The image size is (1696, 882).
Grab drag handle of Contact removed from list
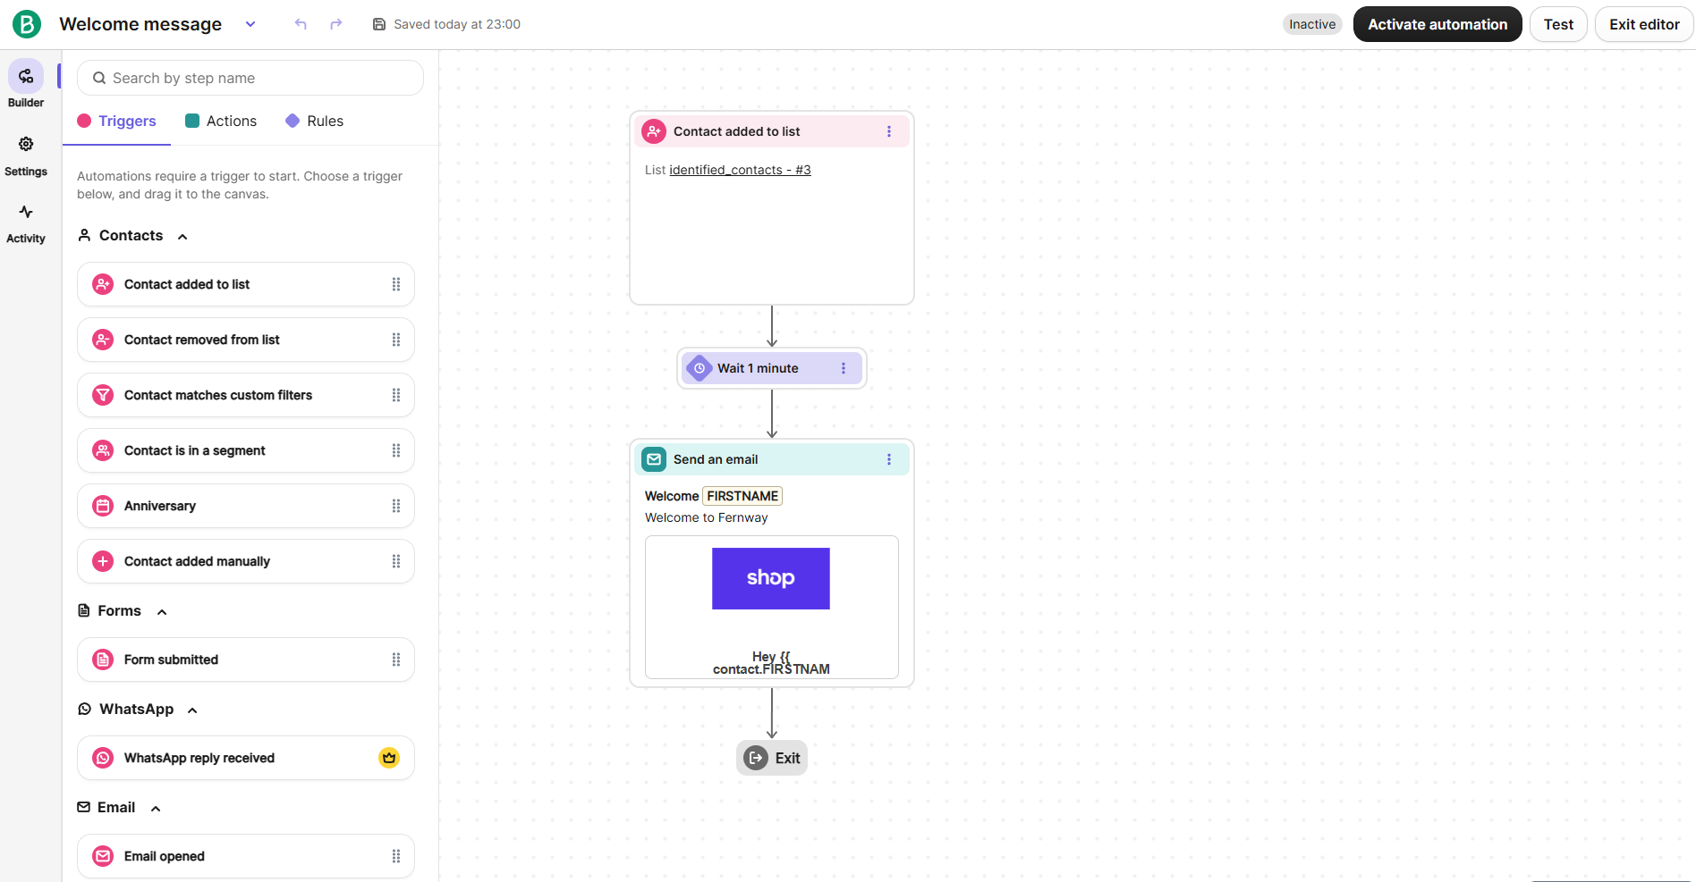396,340
